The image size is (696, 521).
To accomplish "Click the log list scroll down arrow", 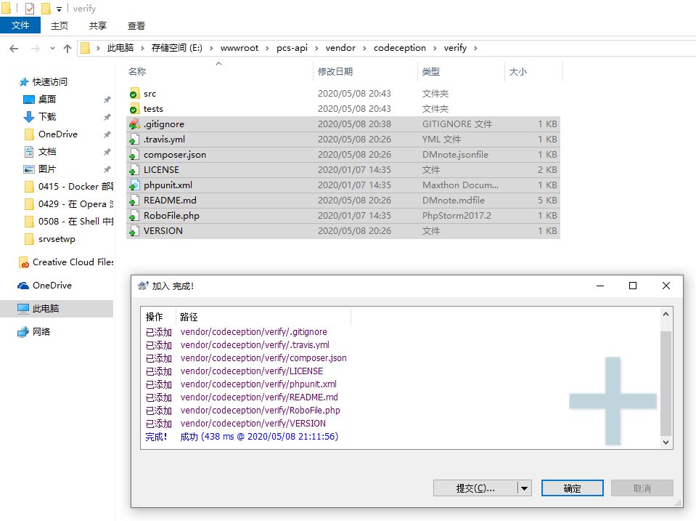I will coord(666,442).
